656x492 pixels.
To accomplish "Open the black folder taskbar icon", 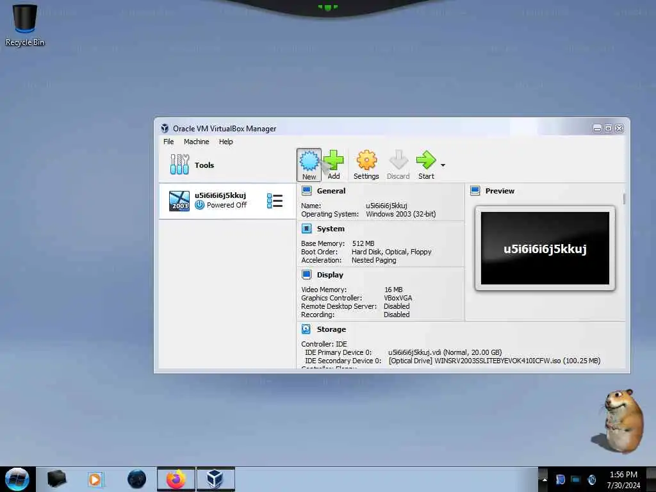I will click(x=56, y=479).
